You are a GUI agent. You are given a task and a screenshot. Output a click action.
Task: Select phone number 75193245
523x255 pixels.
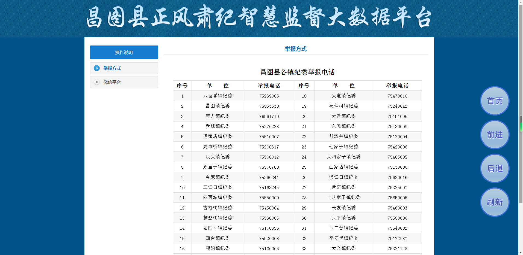tap(269, 188)
